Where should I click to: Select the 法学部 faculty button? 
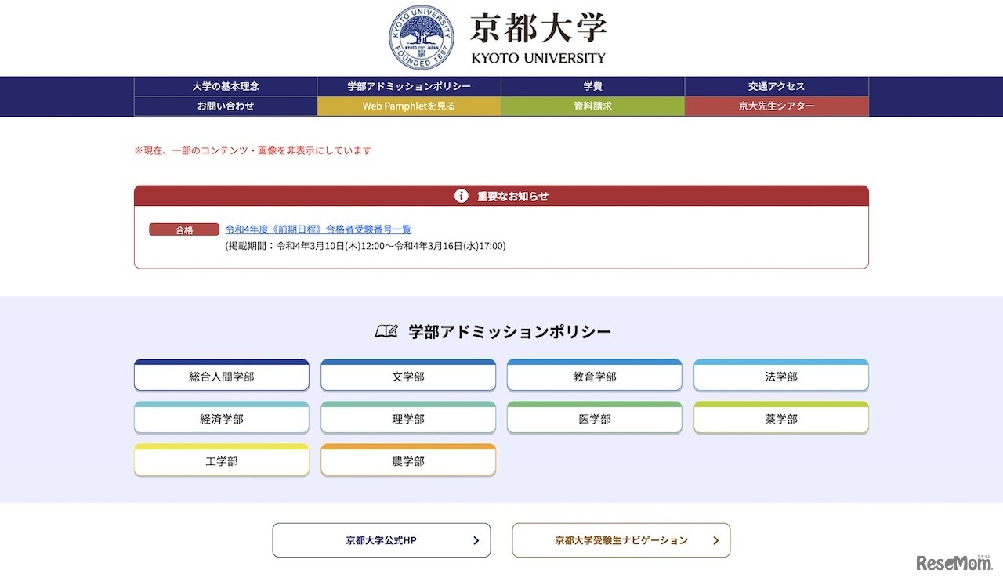pyautogui.click(x=781, y=375)
